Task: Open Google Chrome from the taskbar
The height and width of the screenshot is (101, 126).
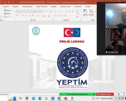Action: (27, 98)
